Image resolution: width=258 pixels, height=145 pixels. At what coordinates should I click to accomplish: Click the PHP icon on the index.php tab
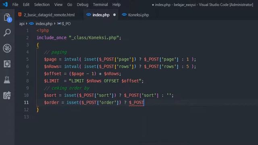click(x=89, y=14)
